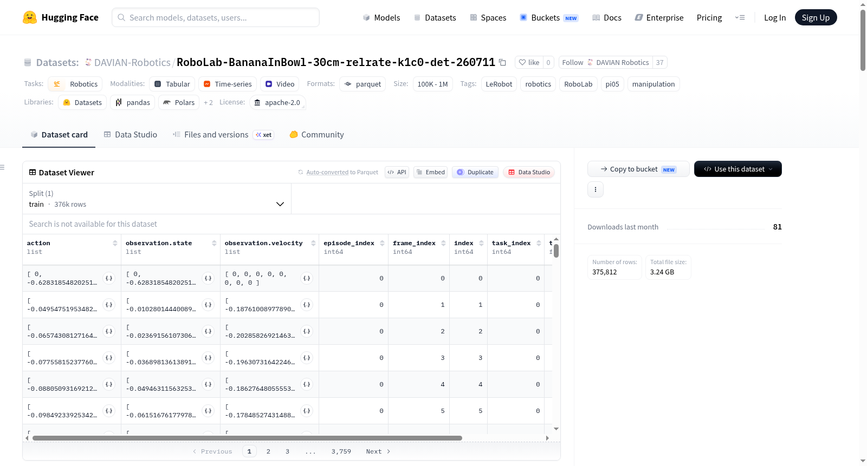Click the search models input field
Screen dimensions: 867x466
(216, 17)
